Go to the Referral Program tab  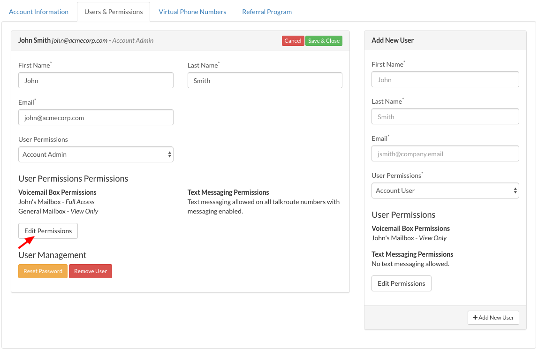coord(267,12)
